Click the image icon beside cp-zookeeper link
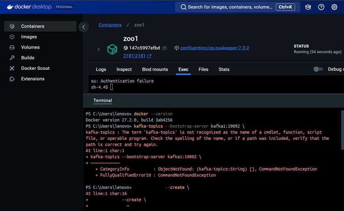 [x=177, y=48]
